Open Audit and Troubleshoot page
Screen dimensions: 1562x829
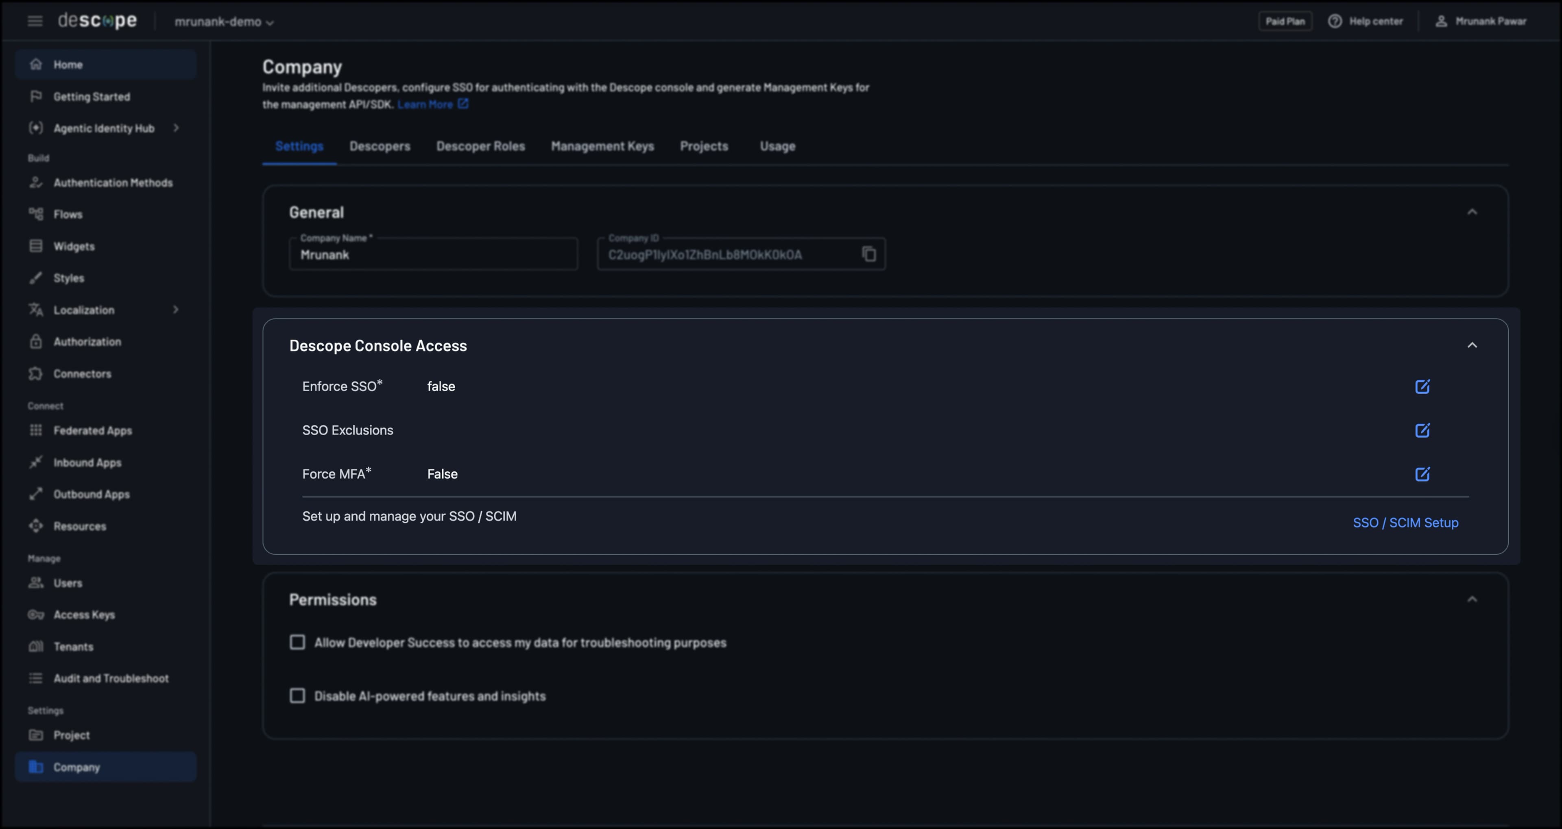coord(105,678)
